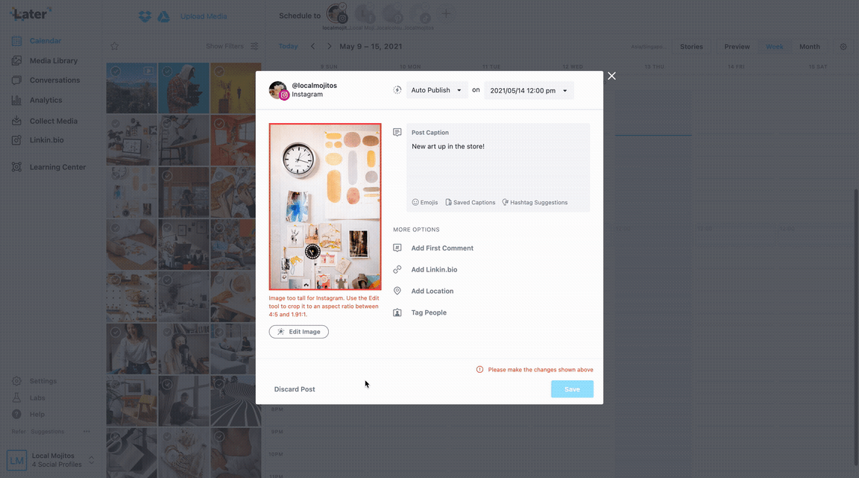Image resolution: width=859 pixels, height=478 pixels.
Task: Click the Edit Image button
Action: 298,332
